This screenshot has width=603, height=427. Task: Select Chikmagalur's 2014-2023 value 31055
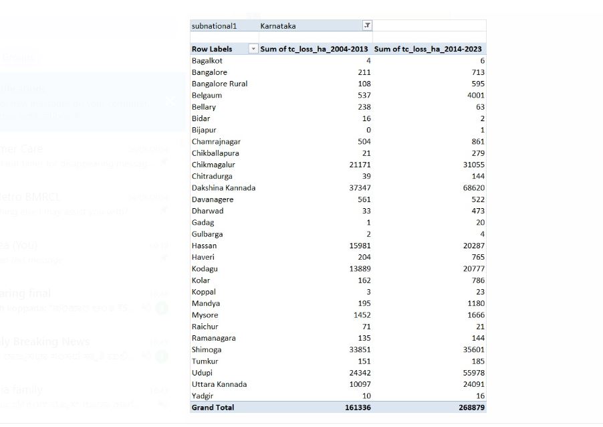click(474, 165)
